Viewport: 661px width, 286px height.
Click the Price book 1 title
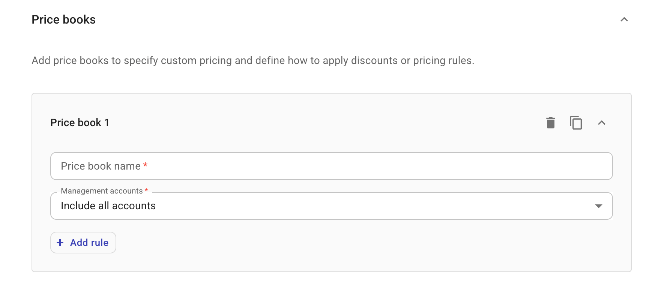(x=80, y=122)
